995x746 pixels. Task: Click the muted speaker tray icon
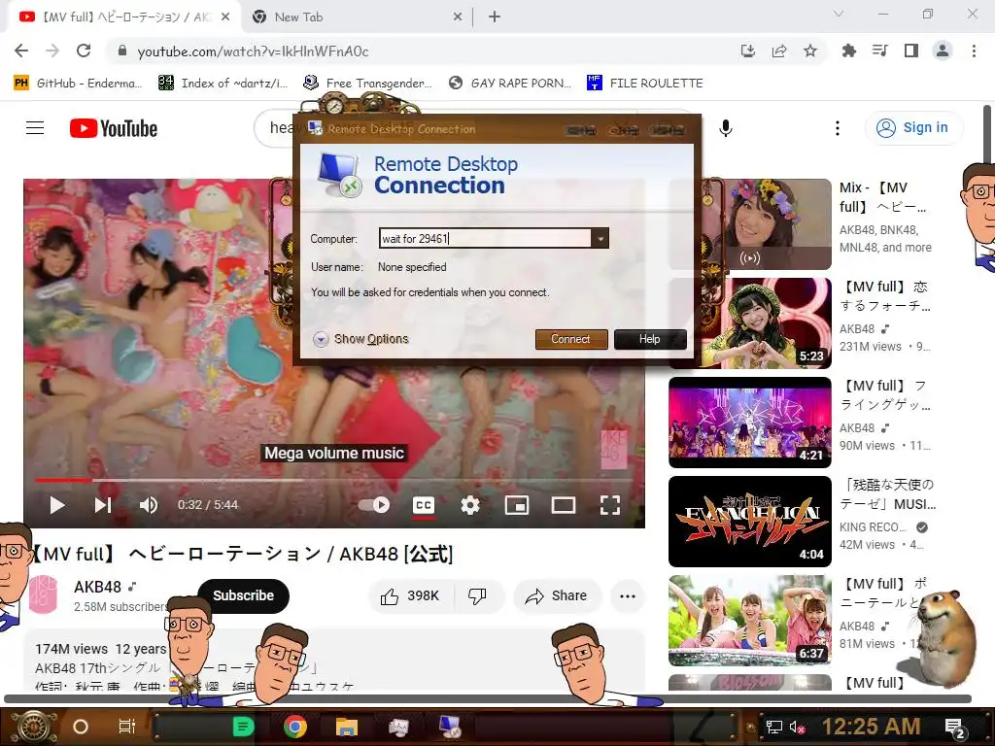click(798, 727)
